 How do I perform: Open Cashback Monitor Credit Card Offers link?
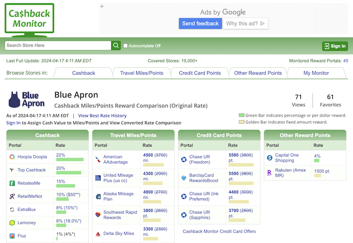pos(219,231)
